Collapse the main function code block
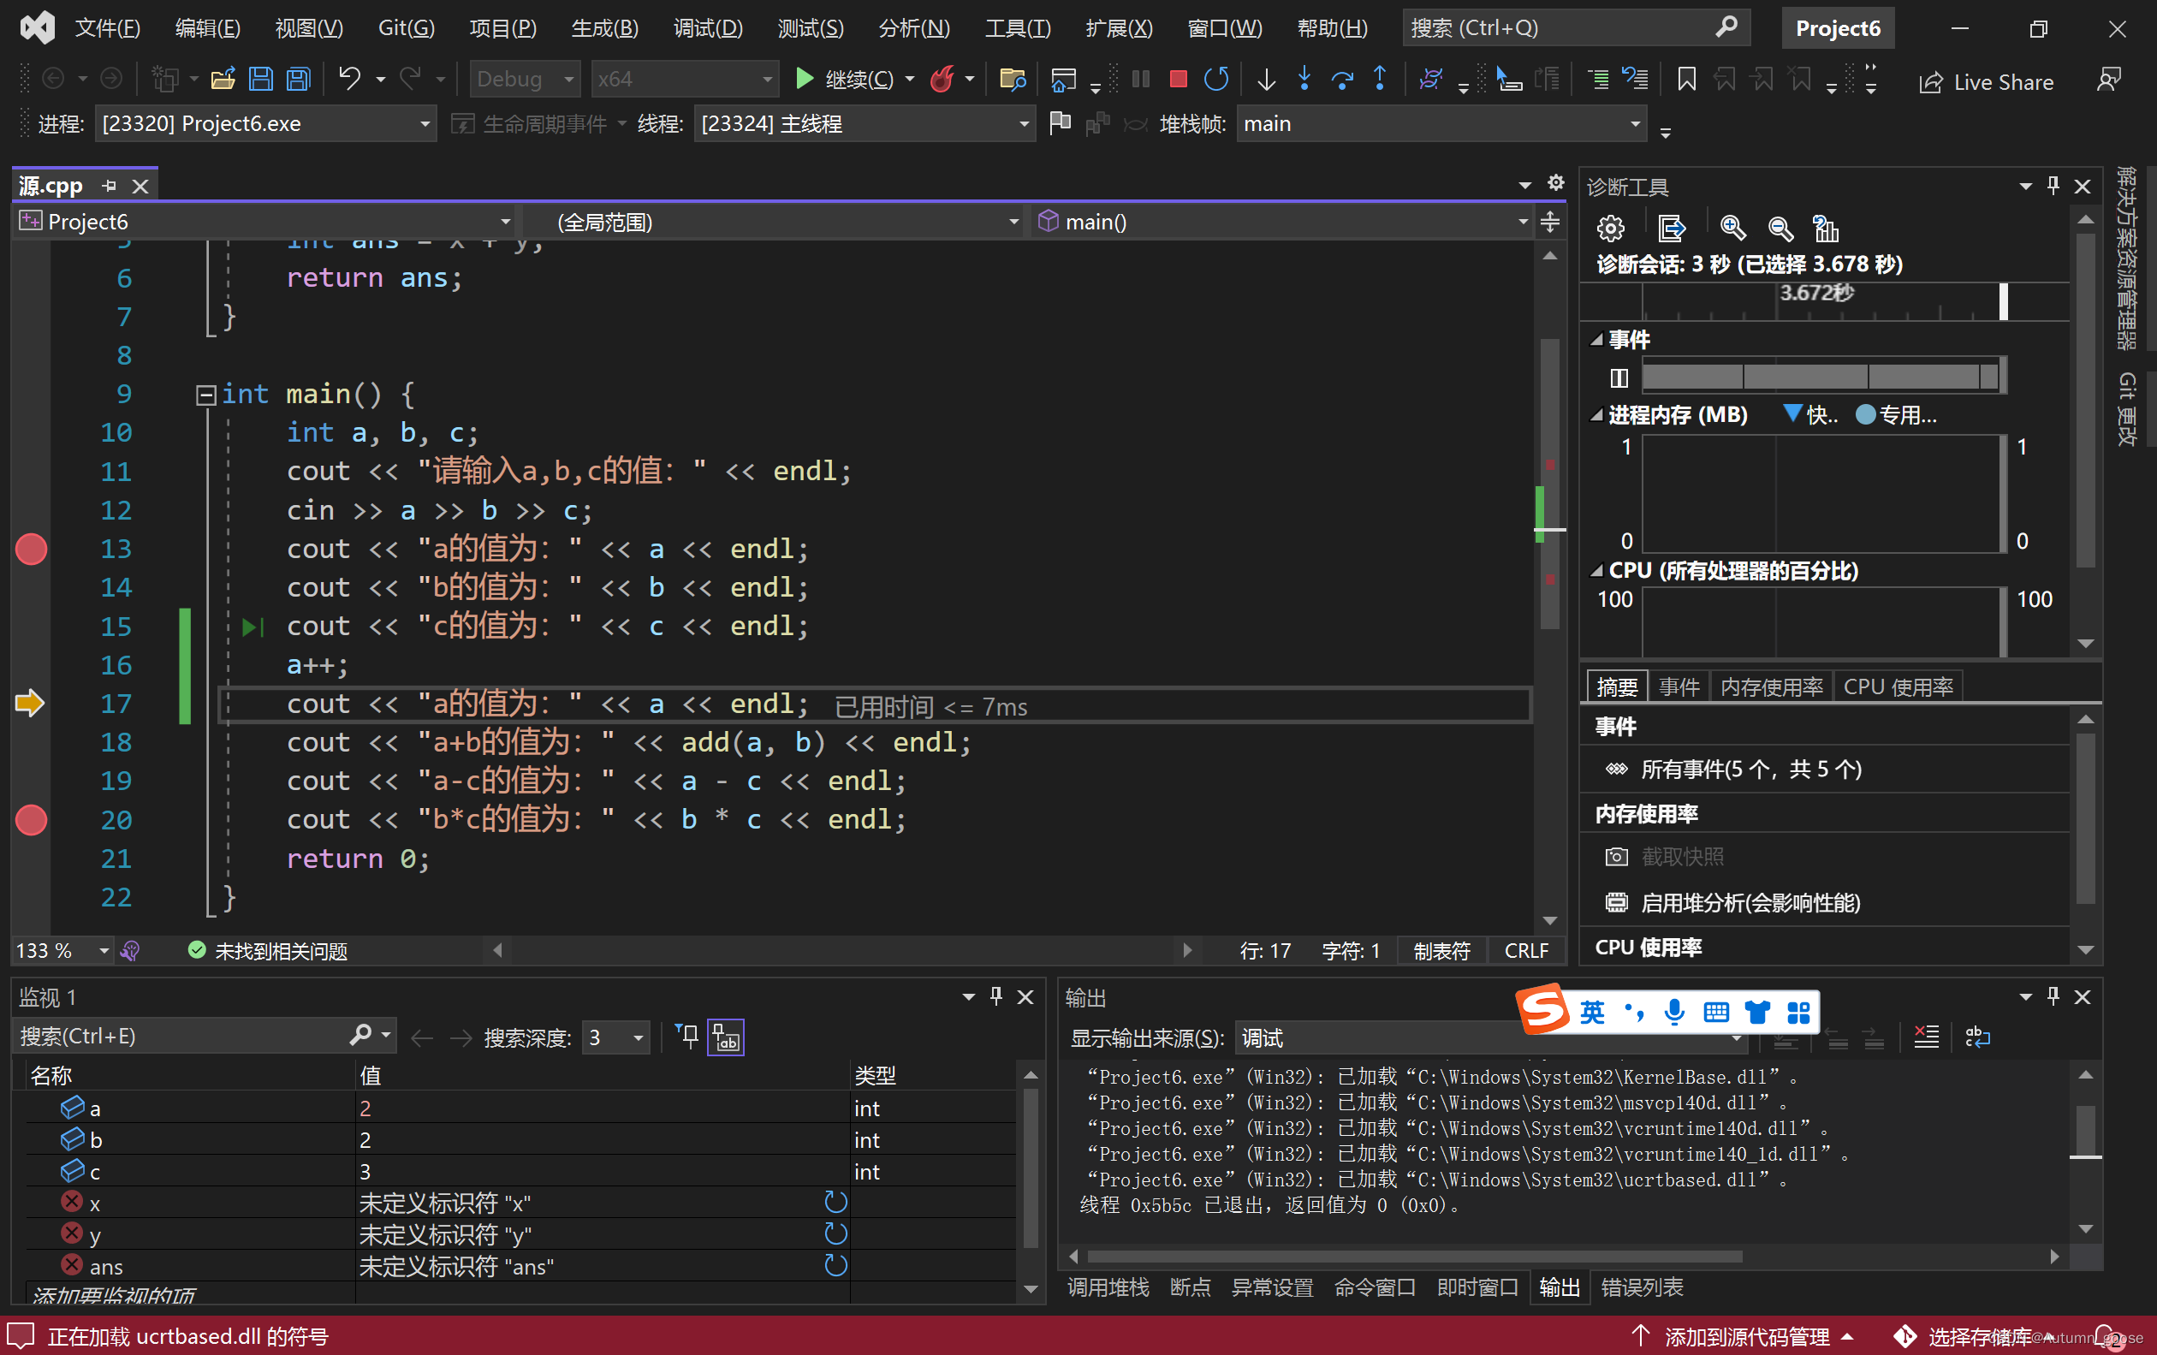 point(205,395)
